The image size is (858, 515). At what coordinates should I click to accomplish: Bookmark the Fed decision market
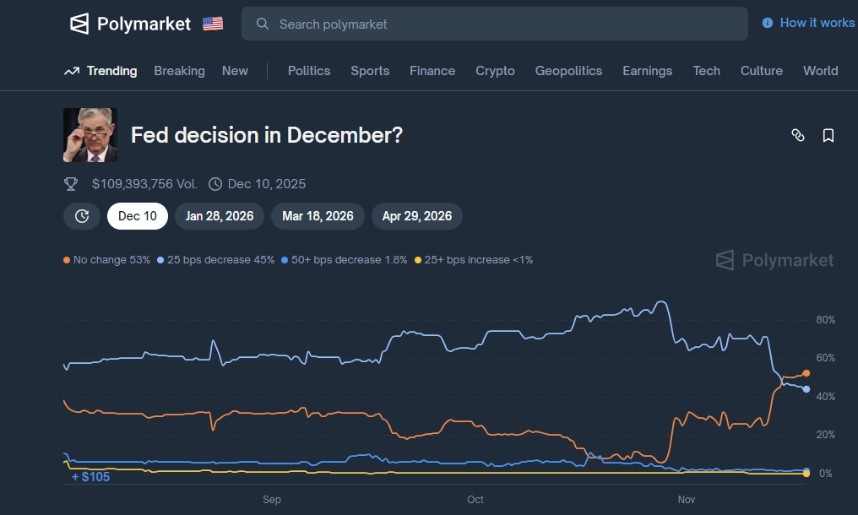click(828, 135)
